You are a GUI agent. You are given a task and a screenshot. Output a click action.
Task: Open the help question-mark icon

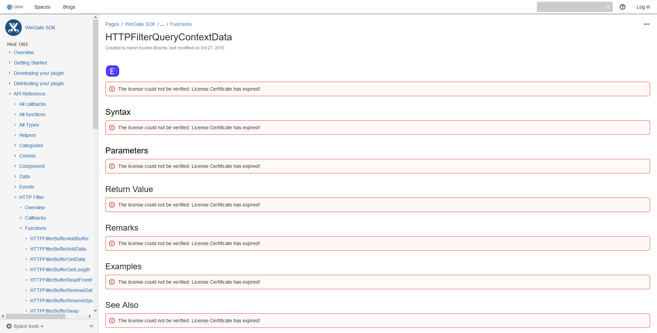point(622,7)
